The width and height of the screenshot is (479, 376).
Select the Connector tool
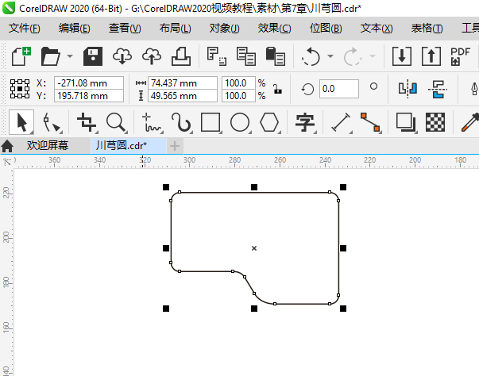(370, 123)
